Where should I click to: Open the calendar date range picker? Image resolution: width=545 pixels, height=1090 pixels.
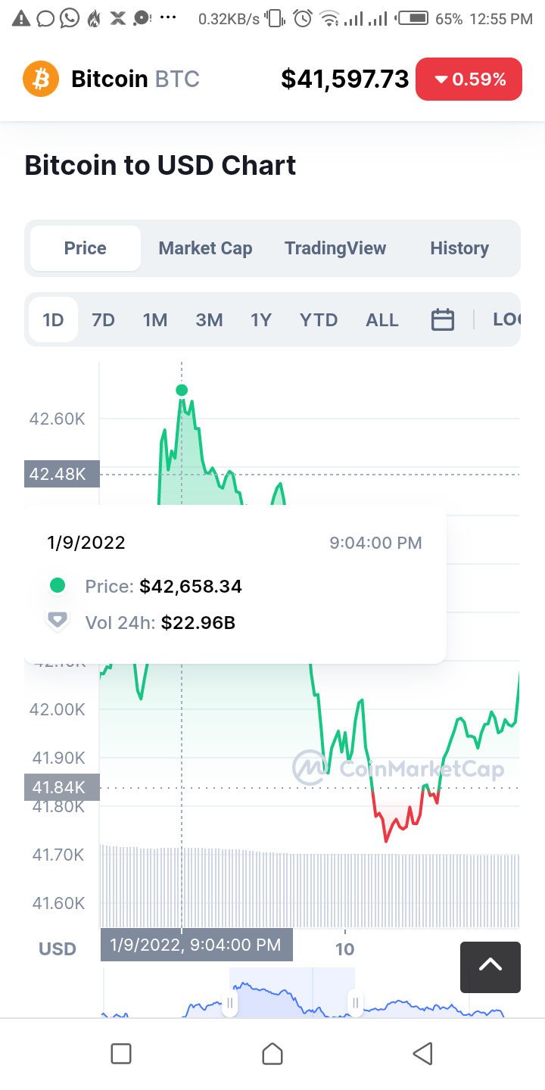(x=443, y=319)
